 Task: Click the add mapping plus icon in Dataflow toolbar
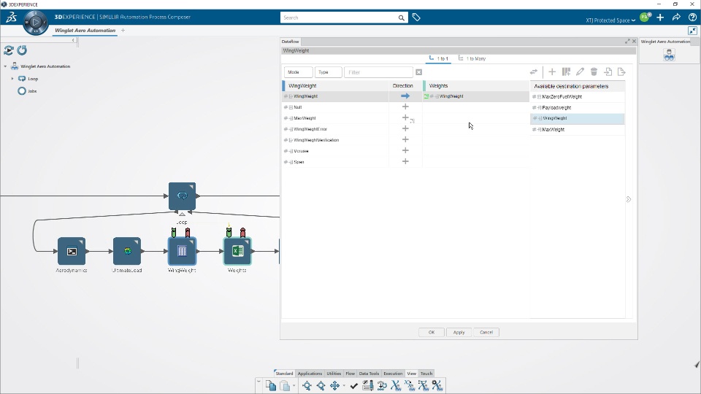(x=552, y=72)
